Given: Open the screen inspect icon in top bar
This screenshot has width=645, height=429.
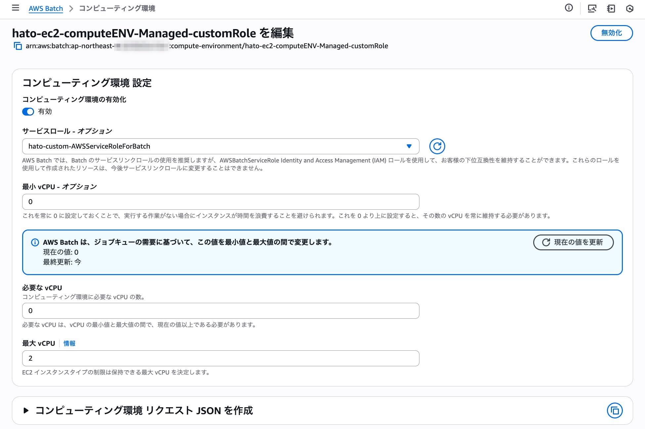Looking at the screenshot, I should 592,9.
